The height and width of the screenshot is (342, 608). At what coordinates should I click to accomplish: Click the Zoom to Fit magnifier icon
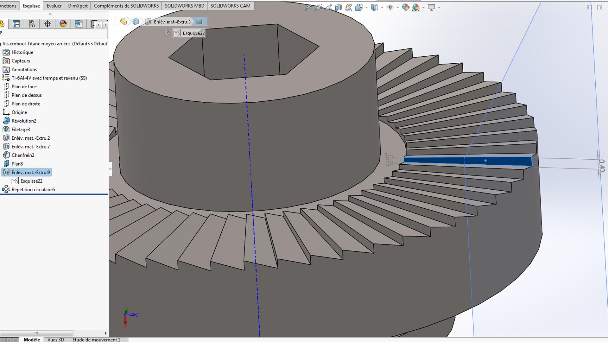click(x=307, y=8)
